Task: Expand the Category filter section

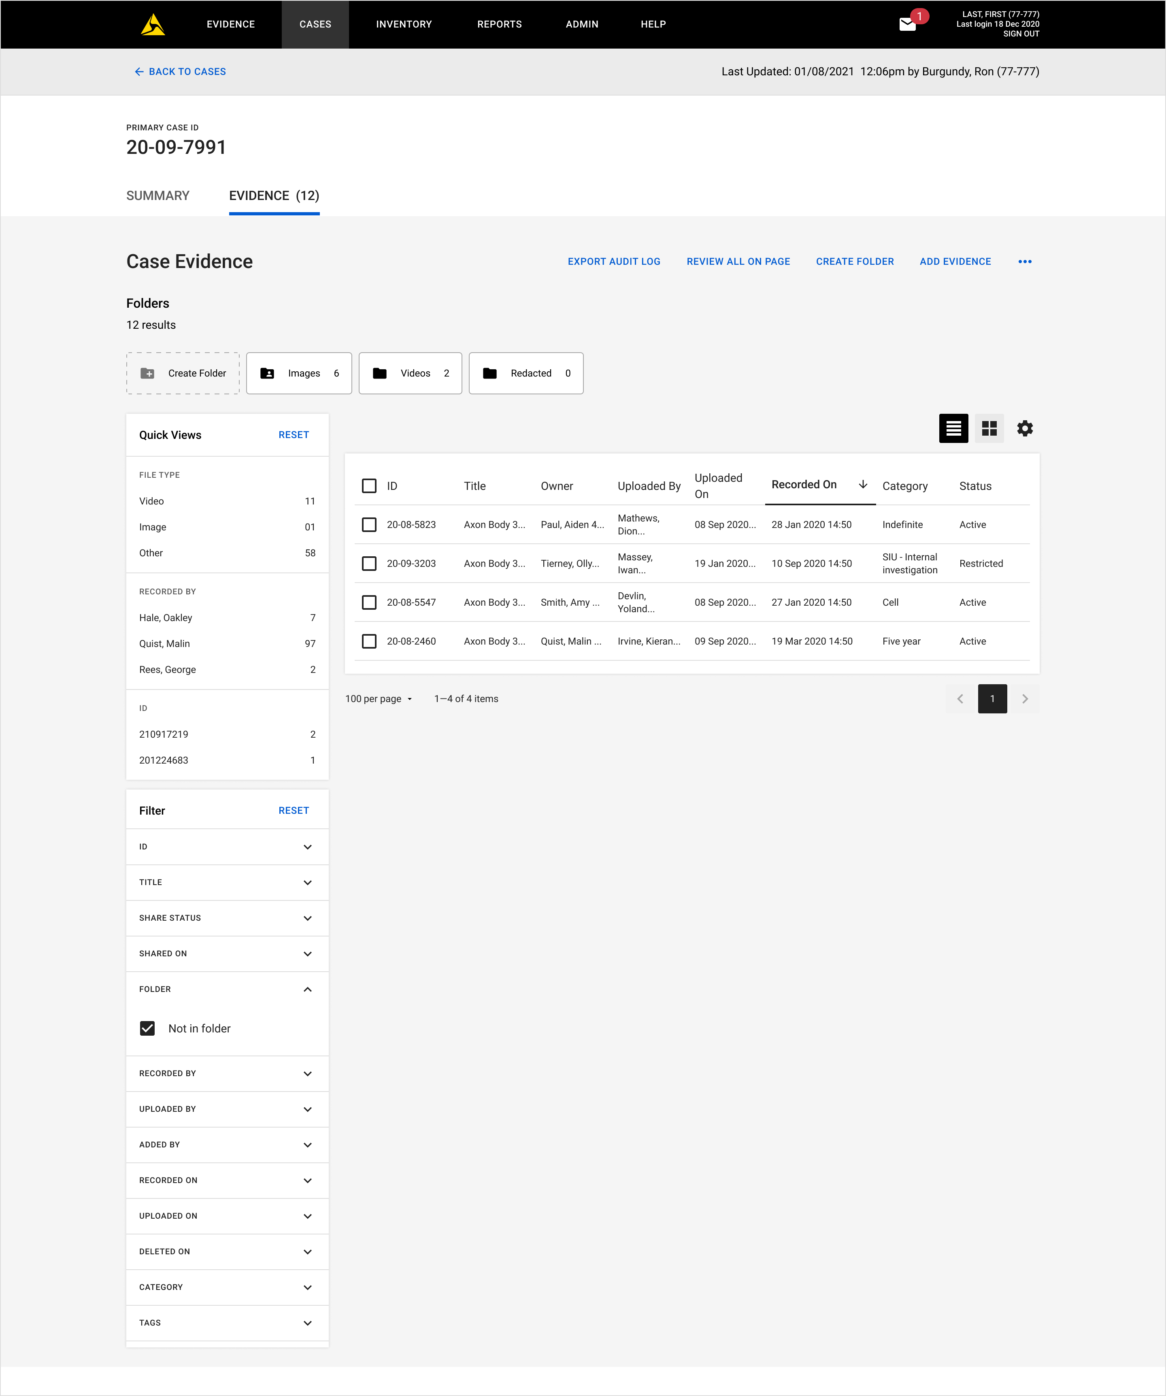Action: [228, 1287]
